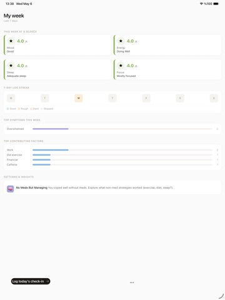Open the three-dot more options menu
Image resolution: width=225 pixels, height=300 pixels.
click(x=132, y=282)
